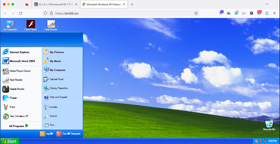Open Display Properties
Image resolution: width=280 pixels, height=144 pixels.
pos(62,88)
